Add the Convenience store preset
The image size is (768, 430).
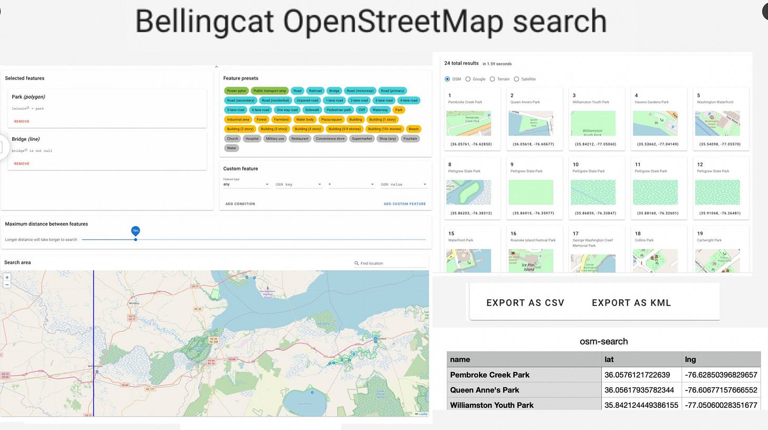pyautogui.click(x=330, y=138)
